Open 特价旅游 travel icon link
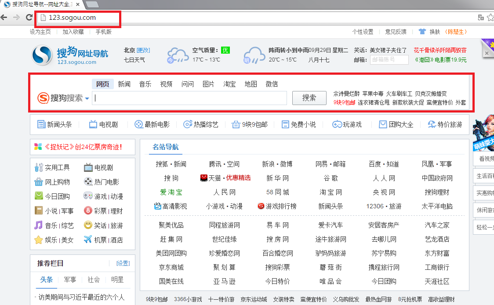This screenshot has width=494, height=305. pyautogui.click(x=432, y=124)
